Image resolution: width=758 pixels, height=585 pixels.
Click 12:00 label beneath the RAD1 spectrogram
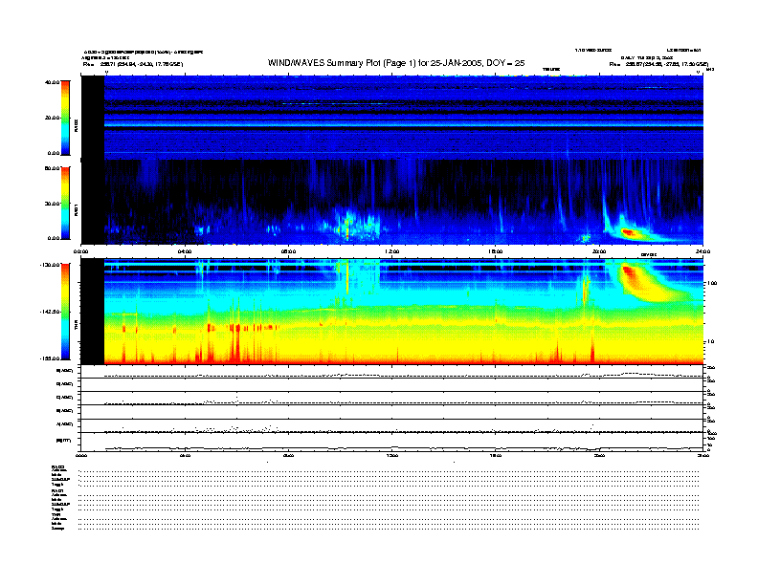[391, 251]
